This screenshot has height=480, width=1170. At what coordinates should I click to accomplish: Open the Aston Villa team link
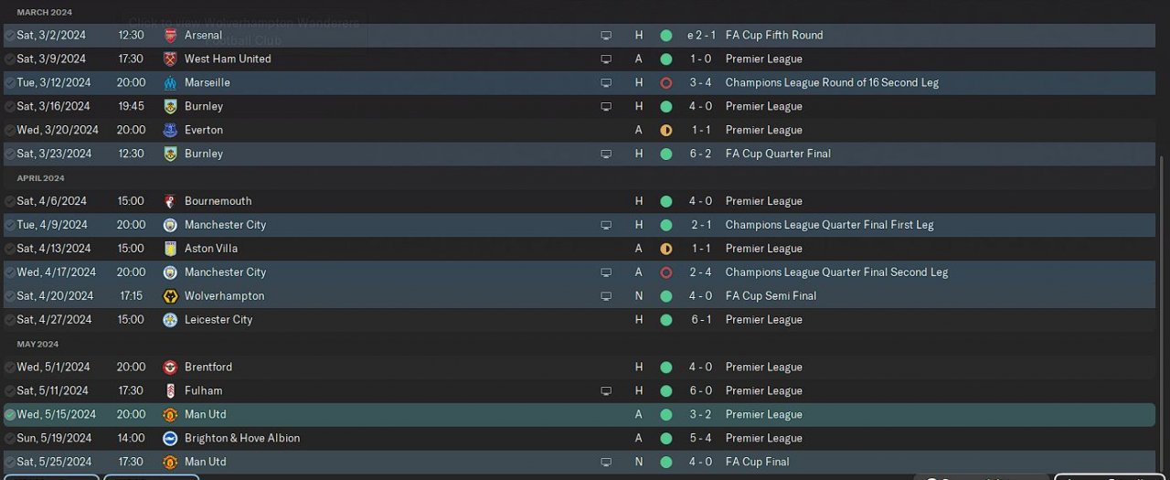(211, 249)
